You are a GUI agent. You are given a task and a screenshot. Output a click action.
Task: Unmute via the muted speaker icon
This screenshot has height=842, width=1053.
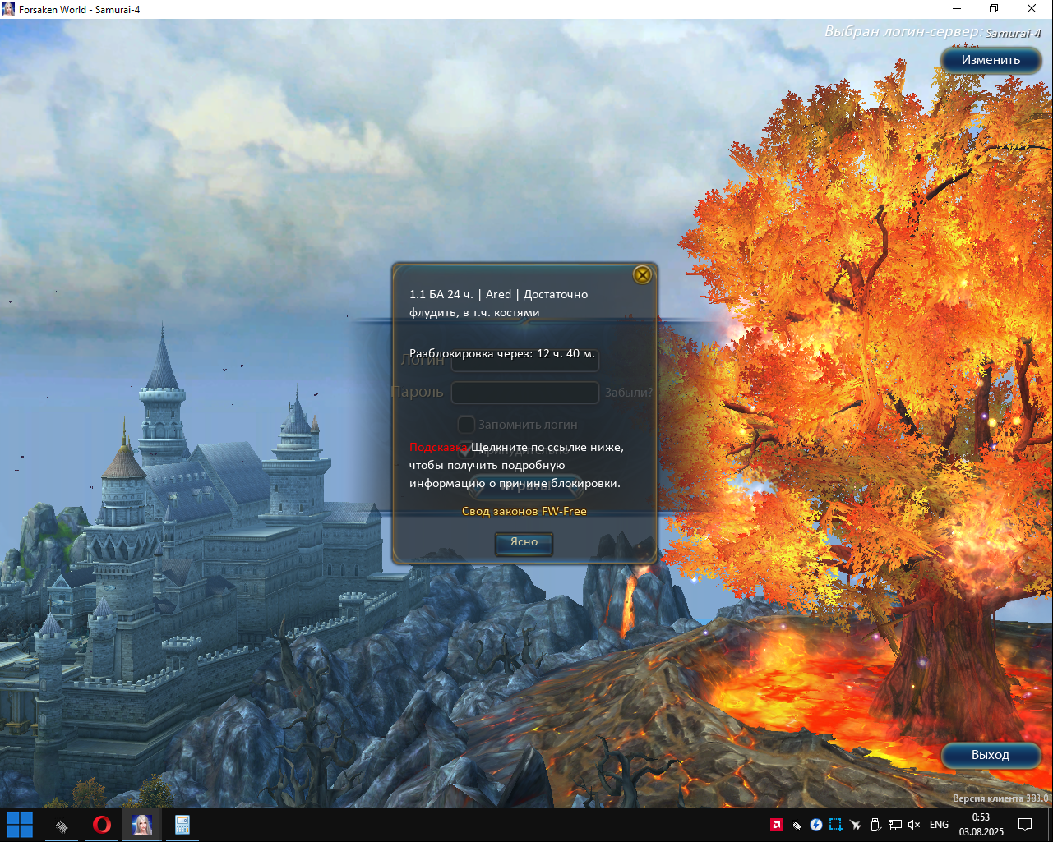coord(914,825)
